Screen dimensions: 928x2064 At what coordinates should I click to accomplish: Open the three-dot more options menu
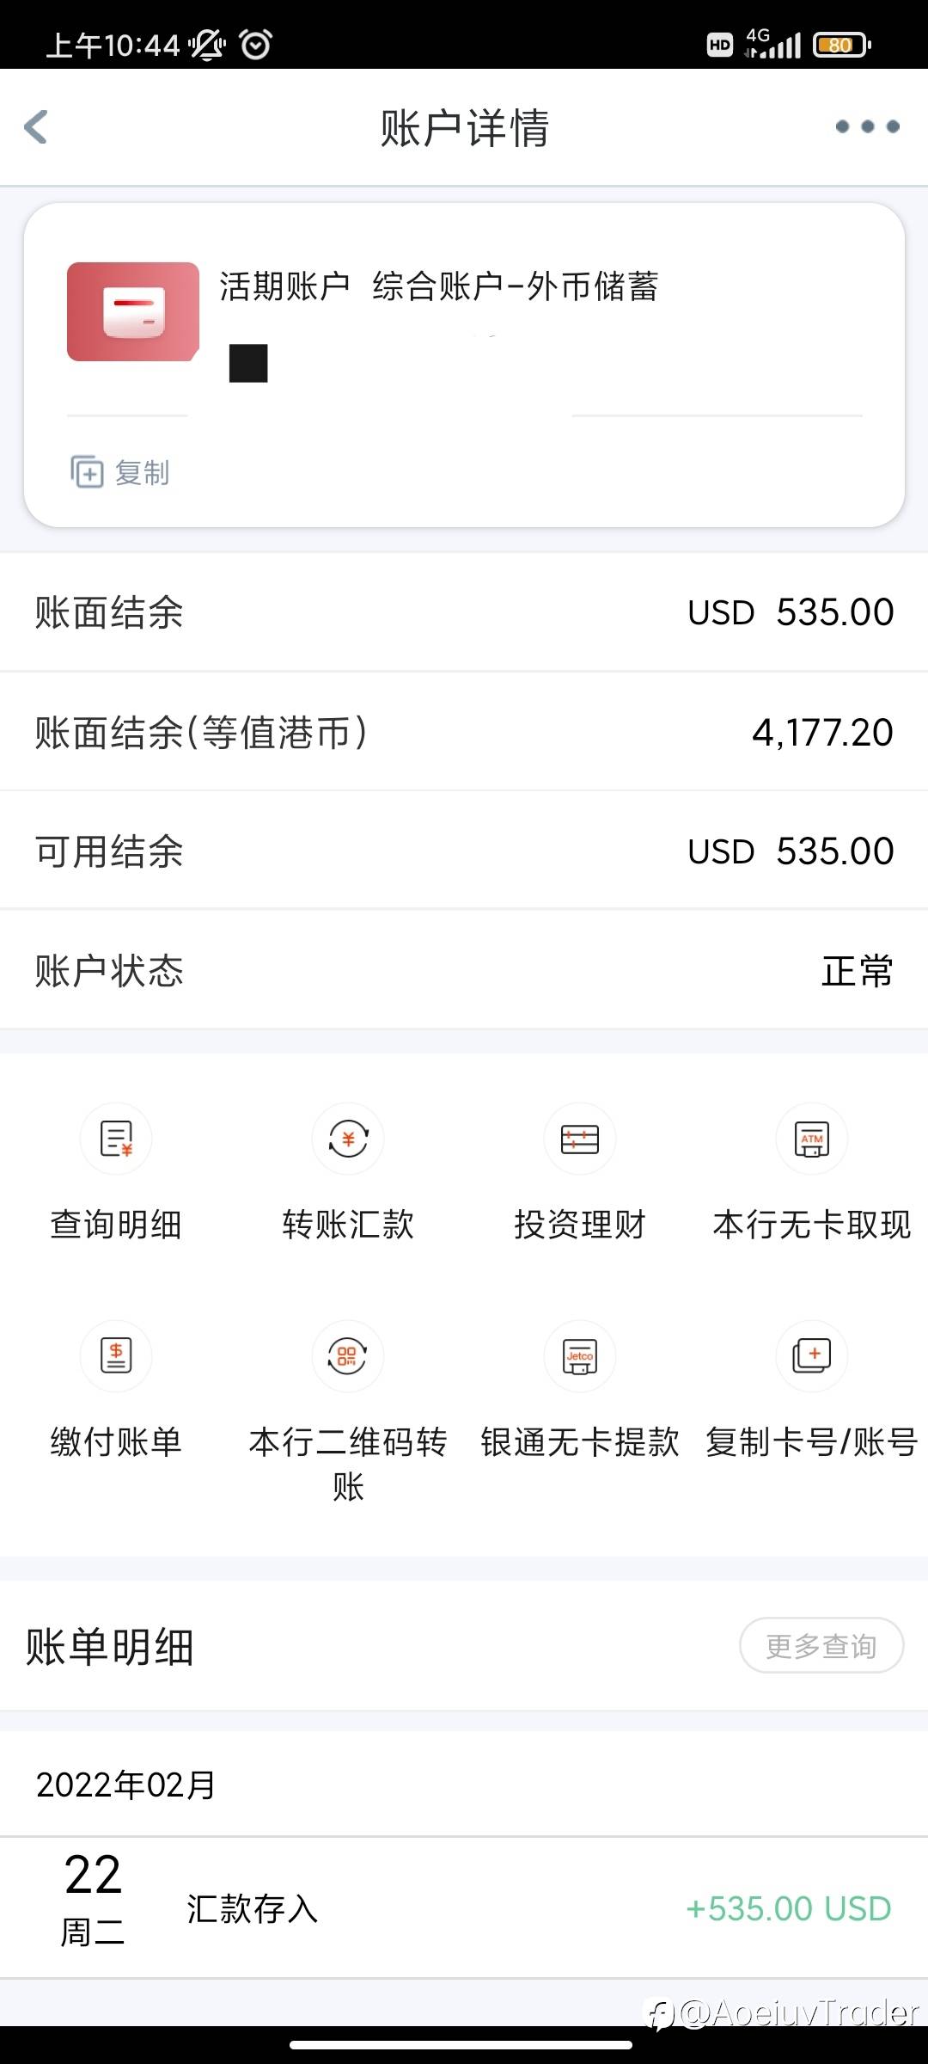point(867,127)
